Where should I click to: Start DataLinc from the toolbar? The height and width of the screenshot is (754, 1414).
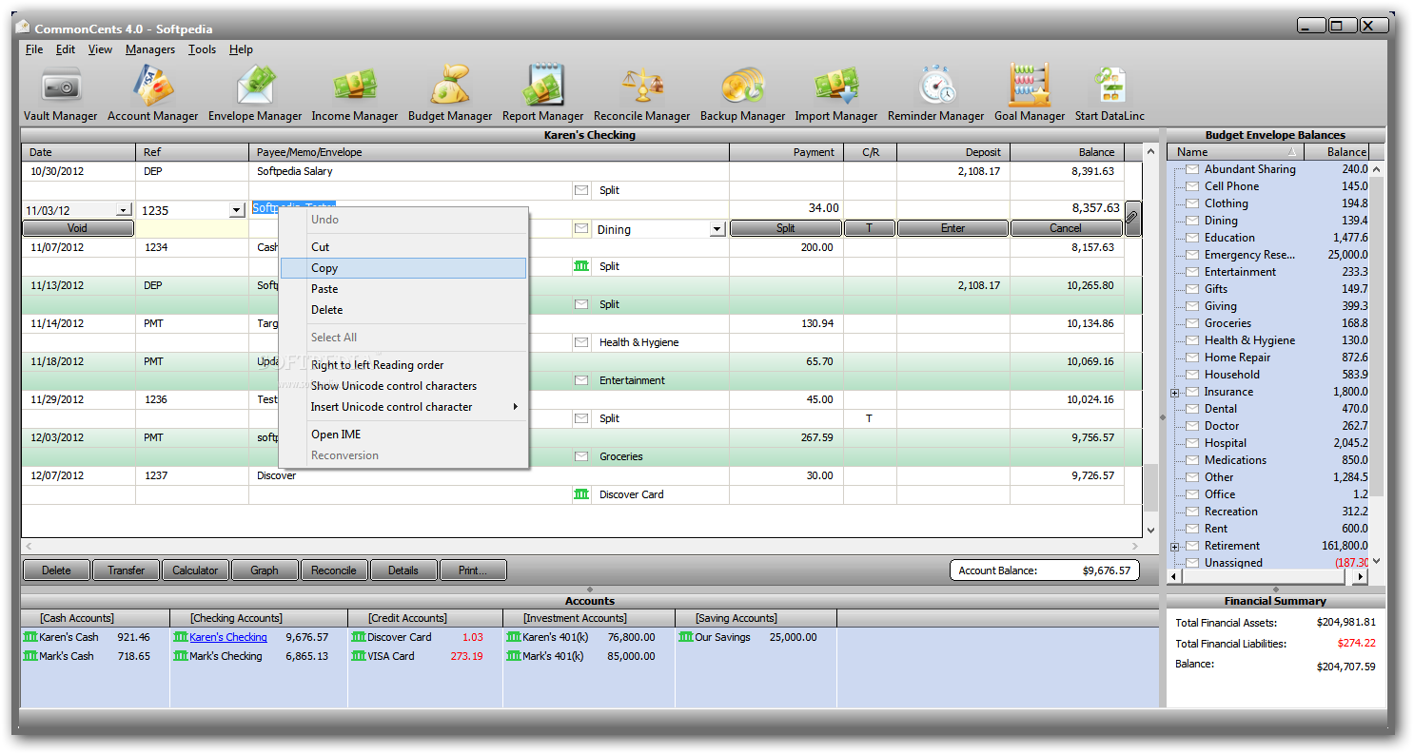[x=1110, y=94]
